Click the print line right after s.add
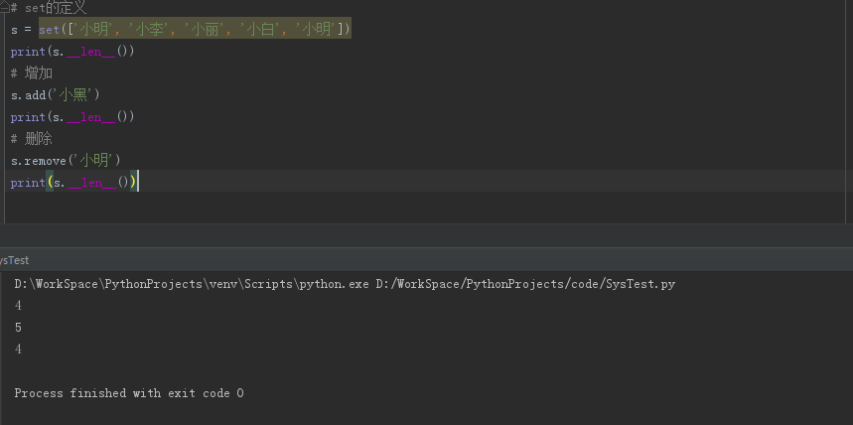Viewport: 853px width, 425px height. coord(72,117)
